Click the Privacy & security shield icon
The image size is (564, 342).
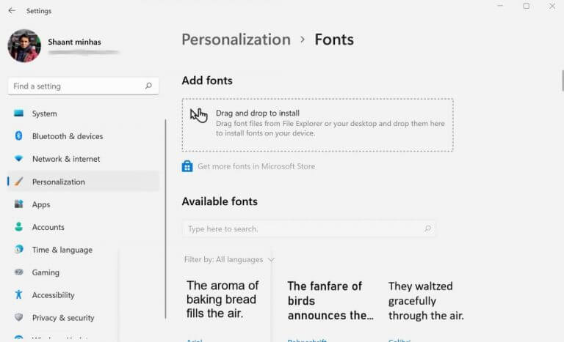(18, 317)
